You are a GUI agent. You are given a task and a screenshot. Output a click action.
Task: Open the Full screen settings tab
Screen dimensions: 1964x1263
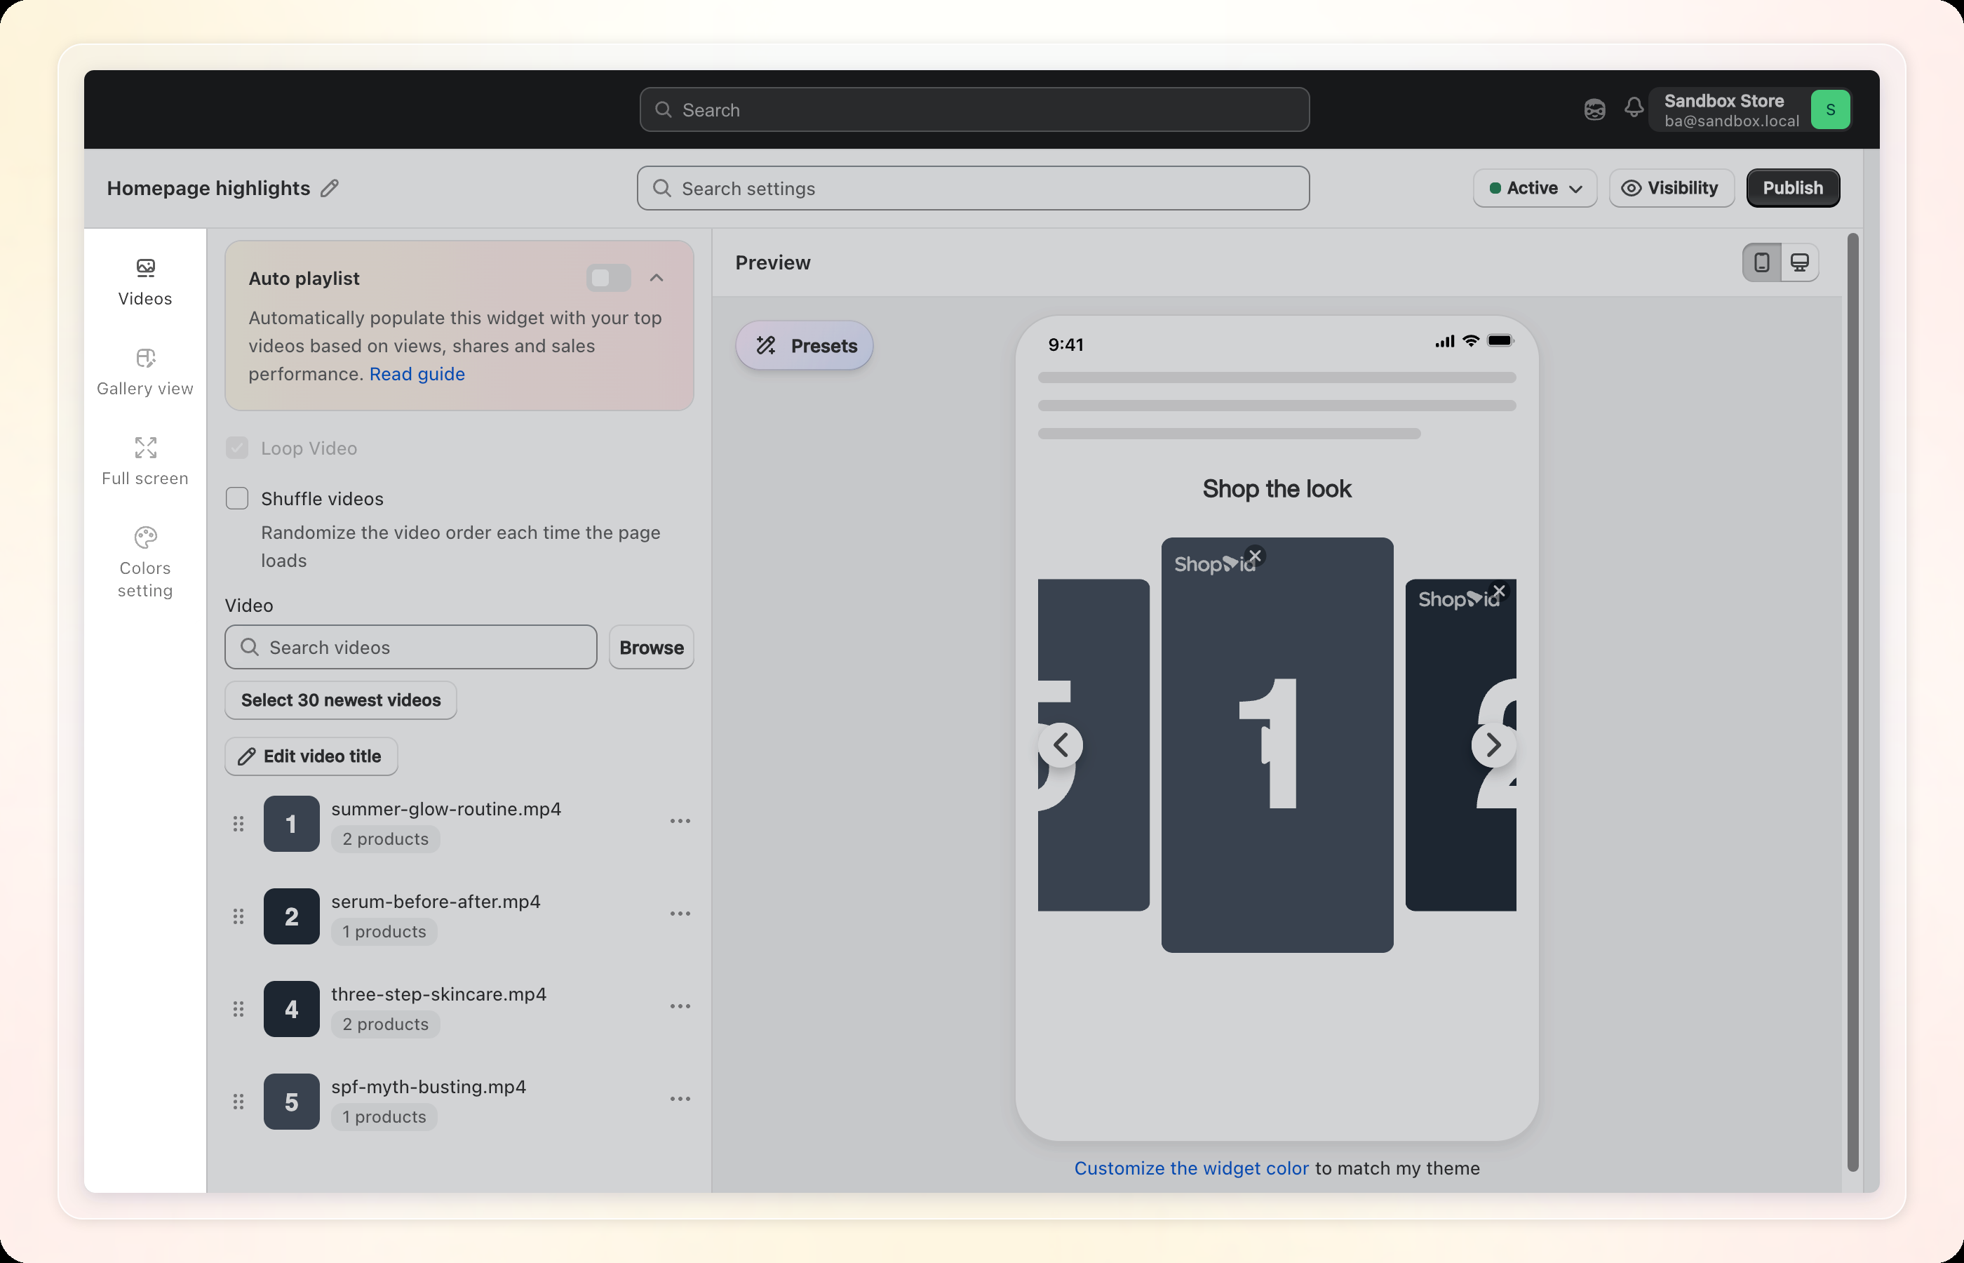click(145, 462)
